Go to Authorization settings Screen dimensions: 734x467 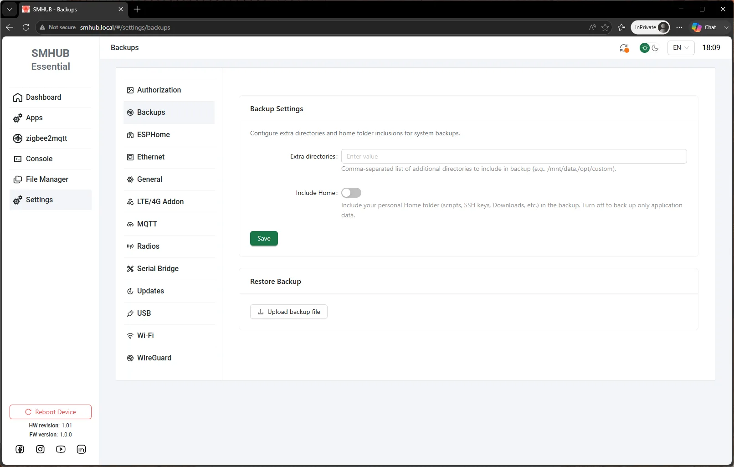[x=169, y=90]
